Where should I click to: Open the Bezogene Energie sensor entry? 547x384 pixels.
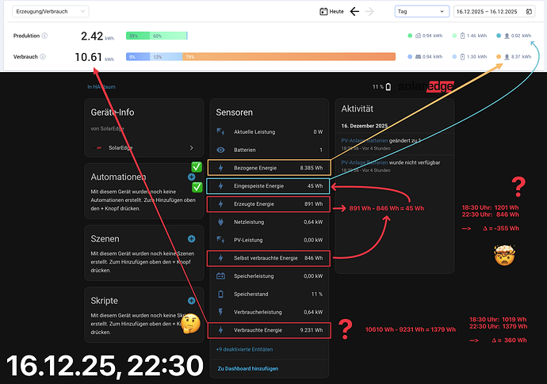click(270, 168)
